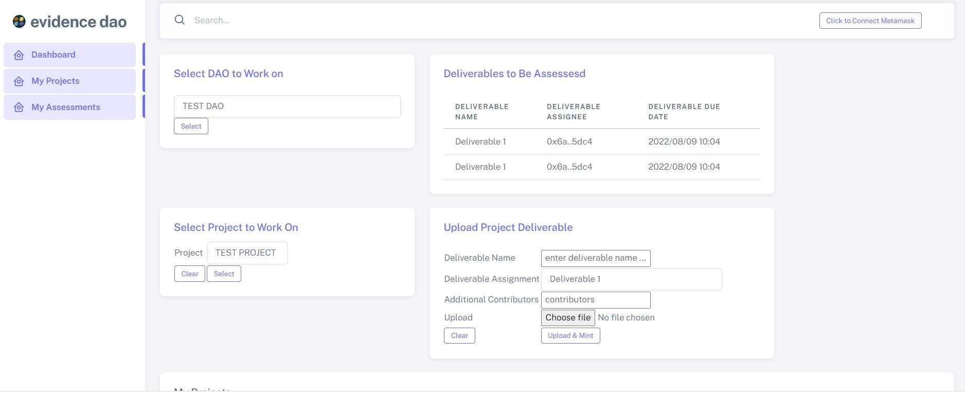965x395 pixels.
Task: Click the Dashboard home icon
Action: (x=19, y=55)
